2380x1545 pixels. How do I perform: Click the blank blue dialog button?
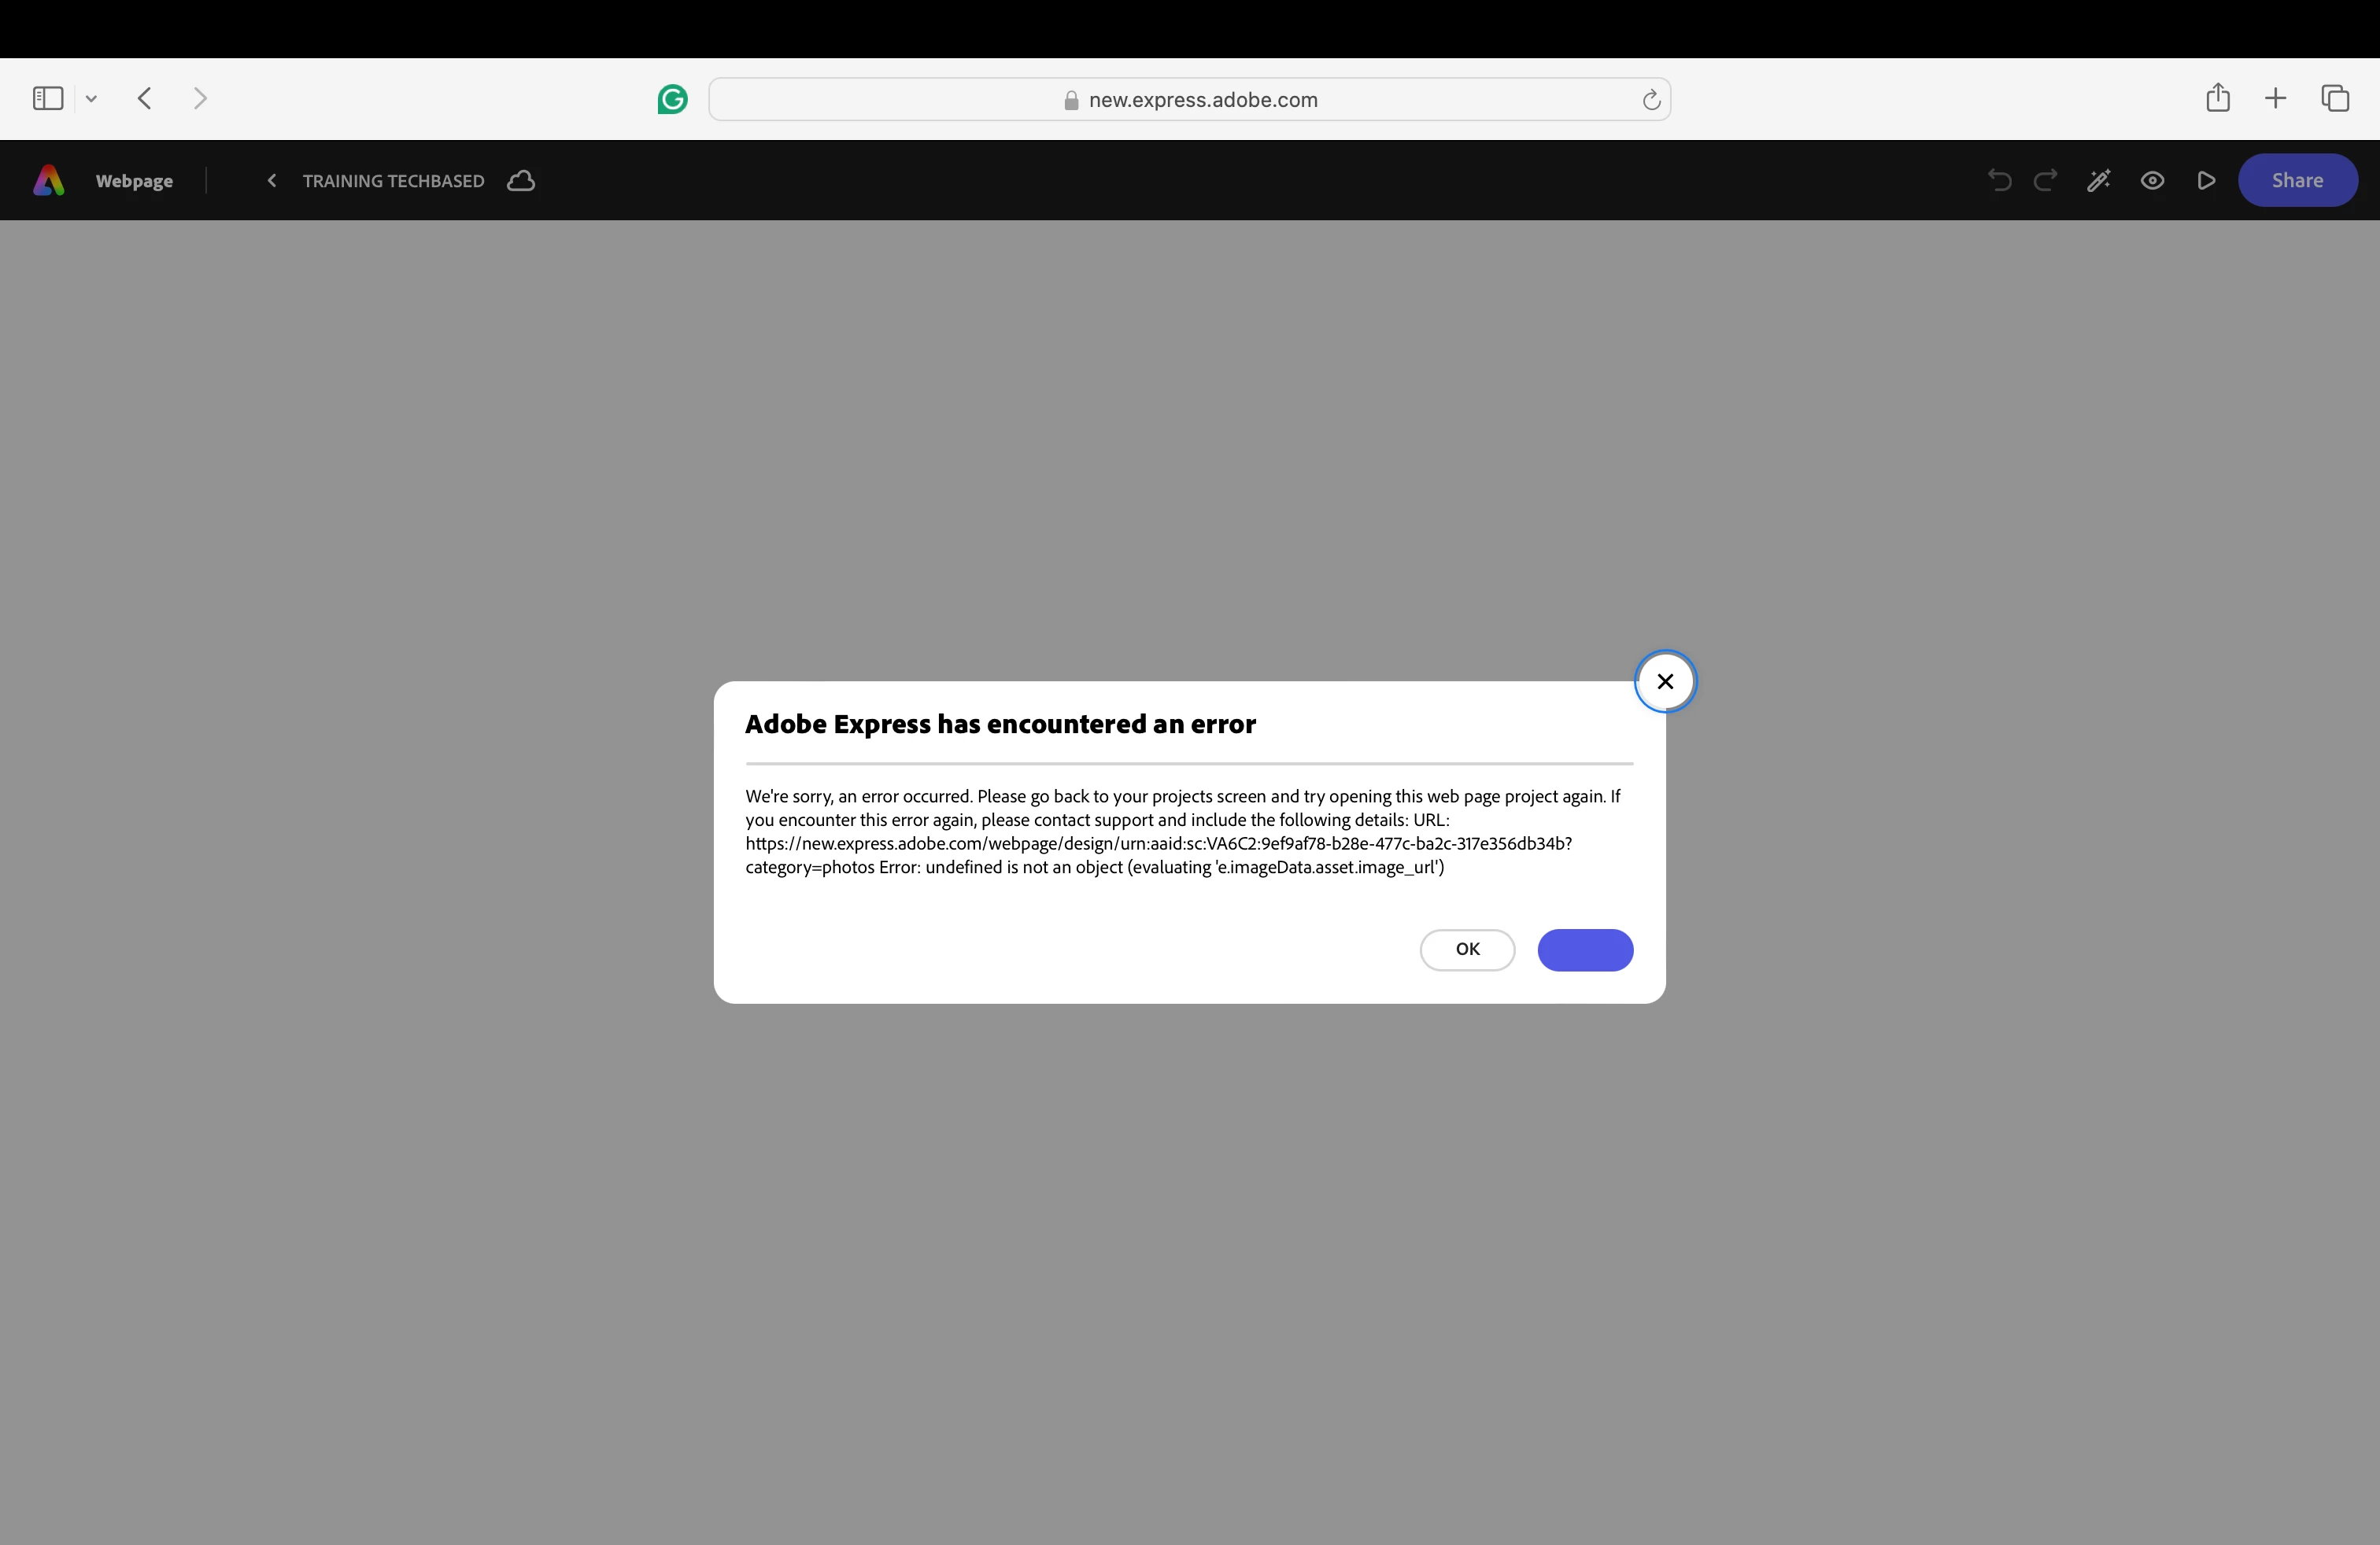[1584, 949]
